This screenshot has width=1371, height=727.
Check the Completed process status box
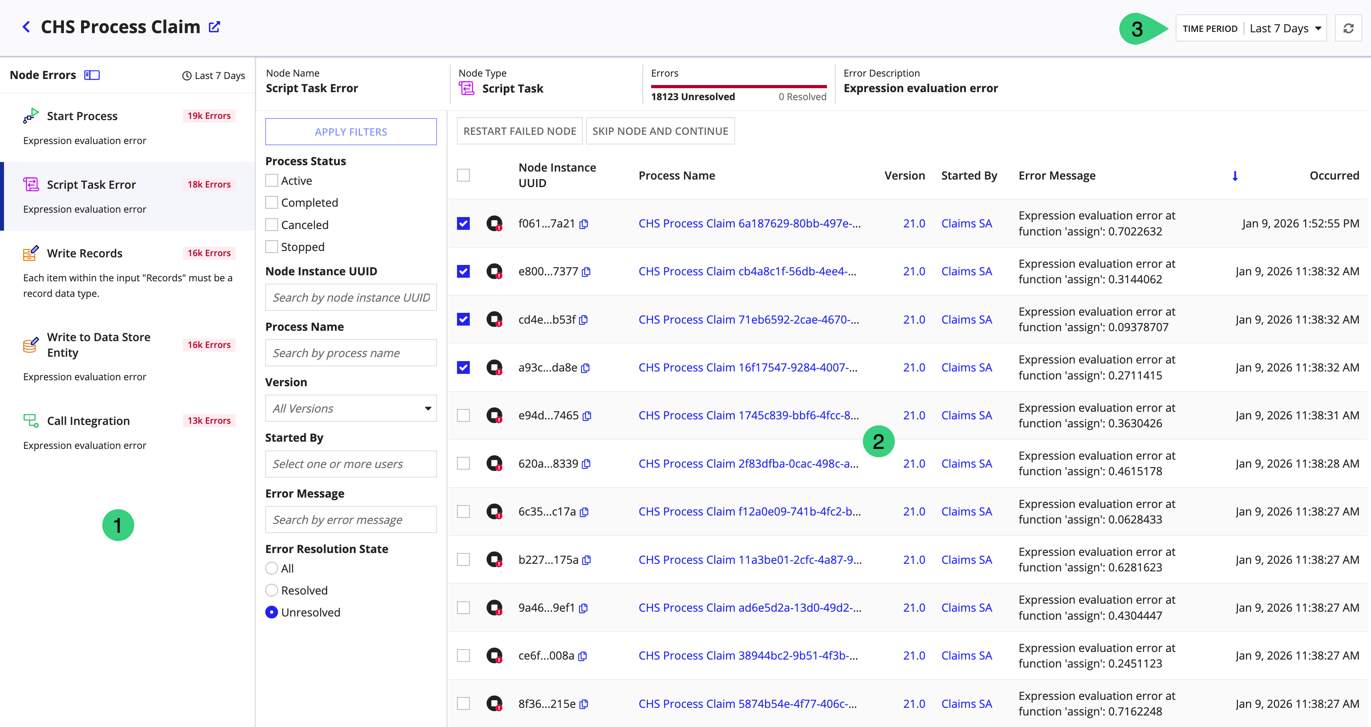point(271,202)
